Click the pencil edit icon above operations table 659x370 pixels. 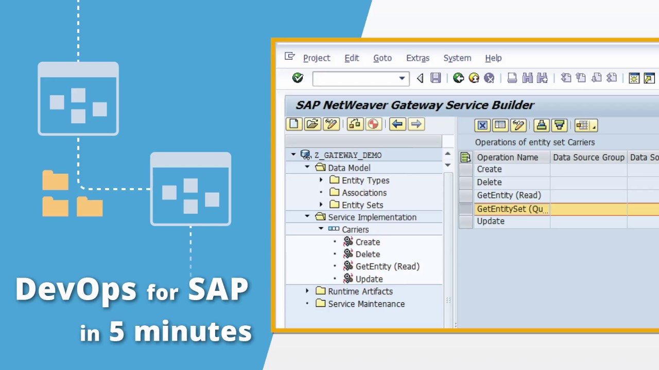click(518, 125)
